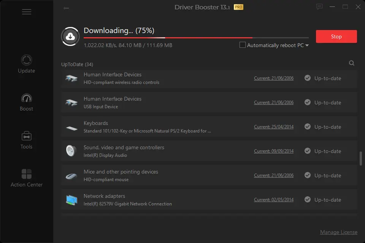The height and width of the screenshot is (243, 365).
Task: Click the download cloud icon
Action: 70,36
